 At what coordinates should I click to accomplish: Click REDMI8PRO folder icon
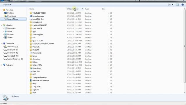(31, 22)
